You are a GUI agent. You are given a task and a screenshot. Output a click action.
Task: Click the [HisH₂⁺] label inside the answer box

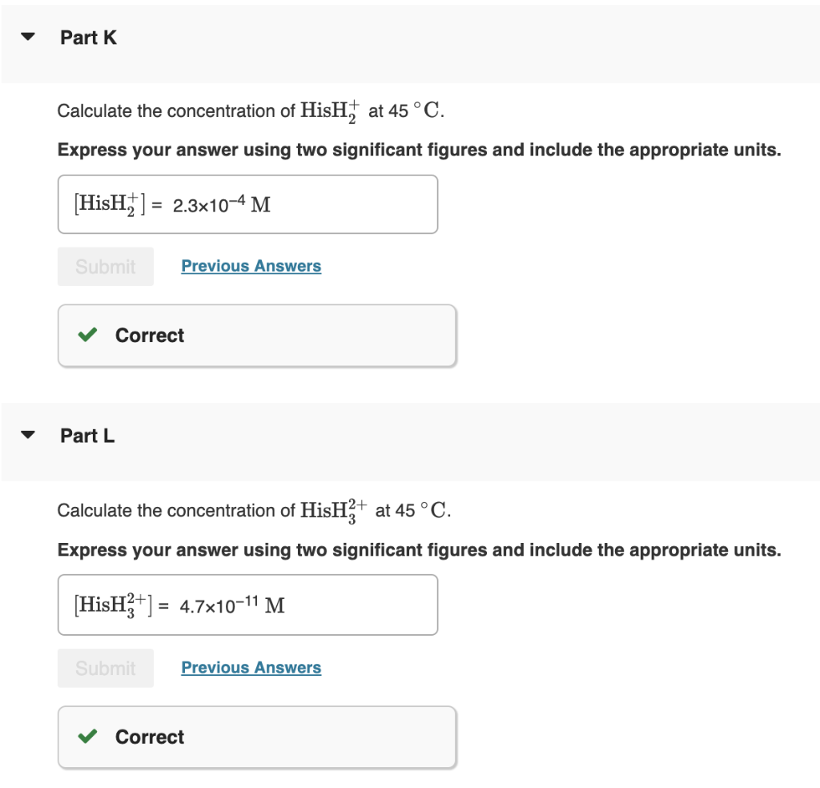point(111,205)
